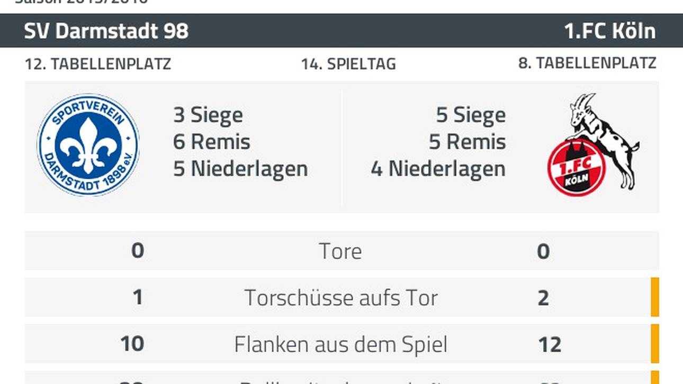Click the orange bar beside Torschüsse row

point(655,297)
